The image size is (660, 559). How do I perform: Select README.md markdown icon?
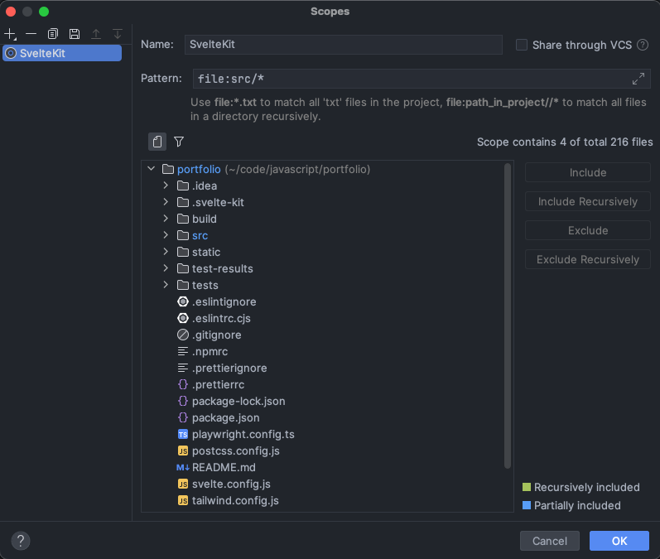pyautogui.click(x=183, y=467)
